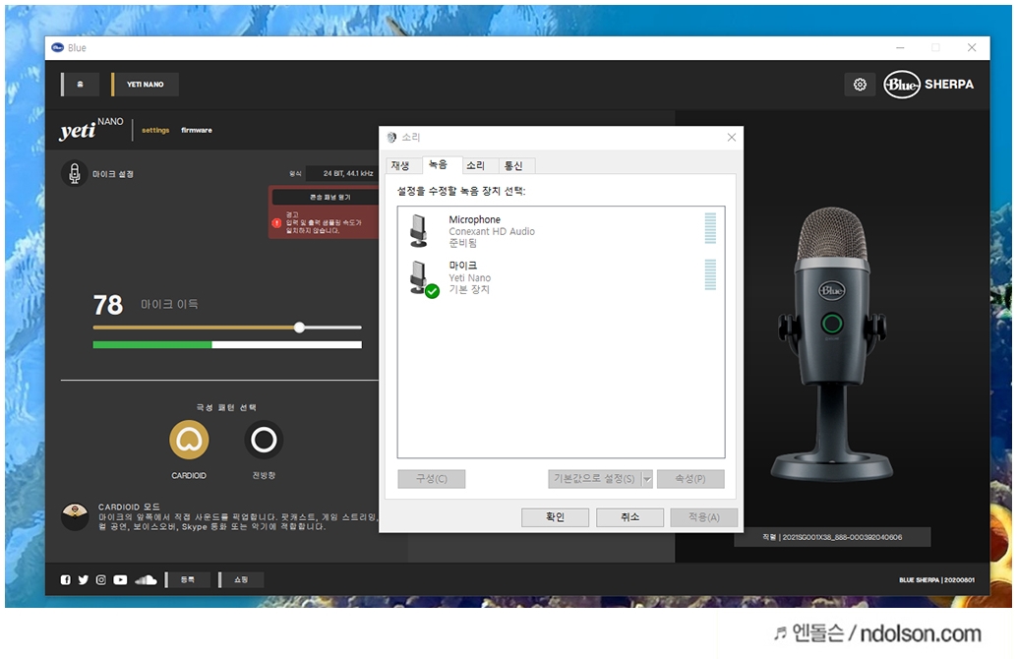The height and width of the screenshot is (659, 1017).
Task: Open the home tab in Blue Sherpa
Action: (81, 85)
